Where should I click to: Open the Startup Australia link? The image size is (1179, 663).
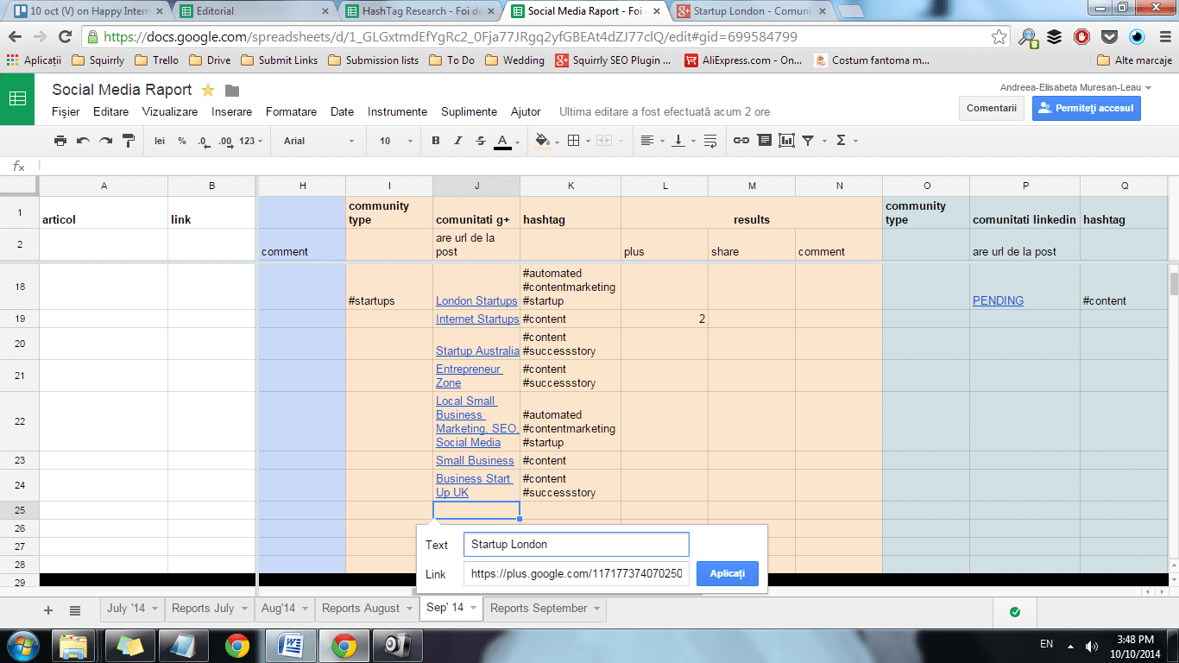click(477, 351)
